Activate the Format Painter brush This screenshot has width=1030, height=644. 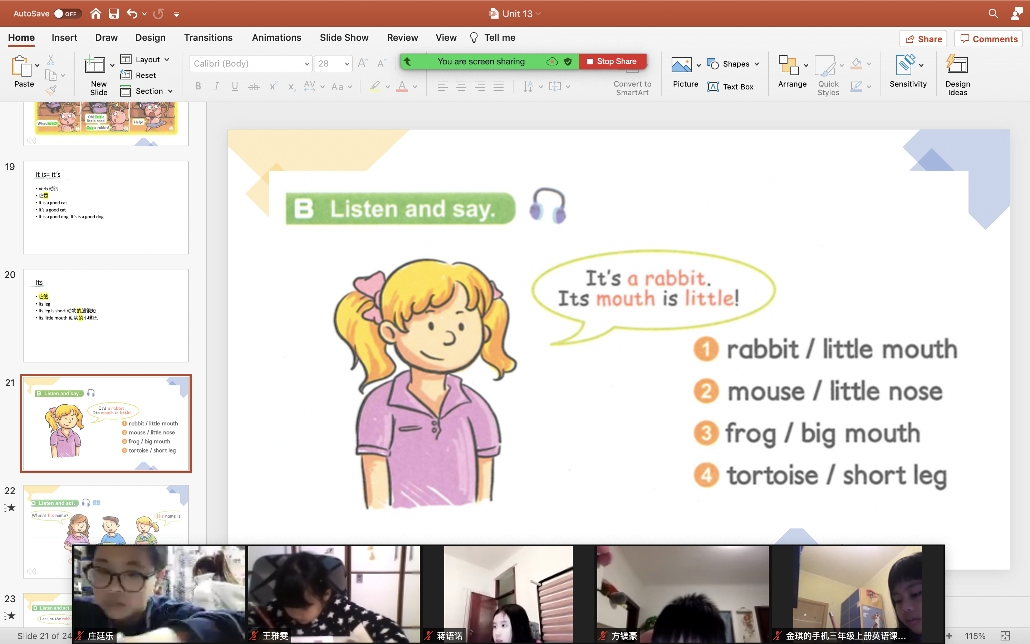click(51, 90)
